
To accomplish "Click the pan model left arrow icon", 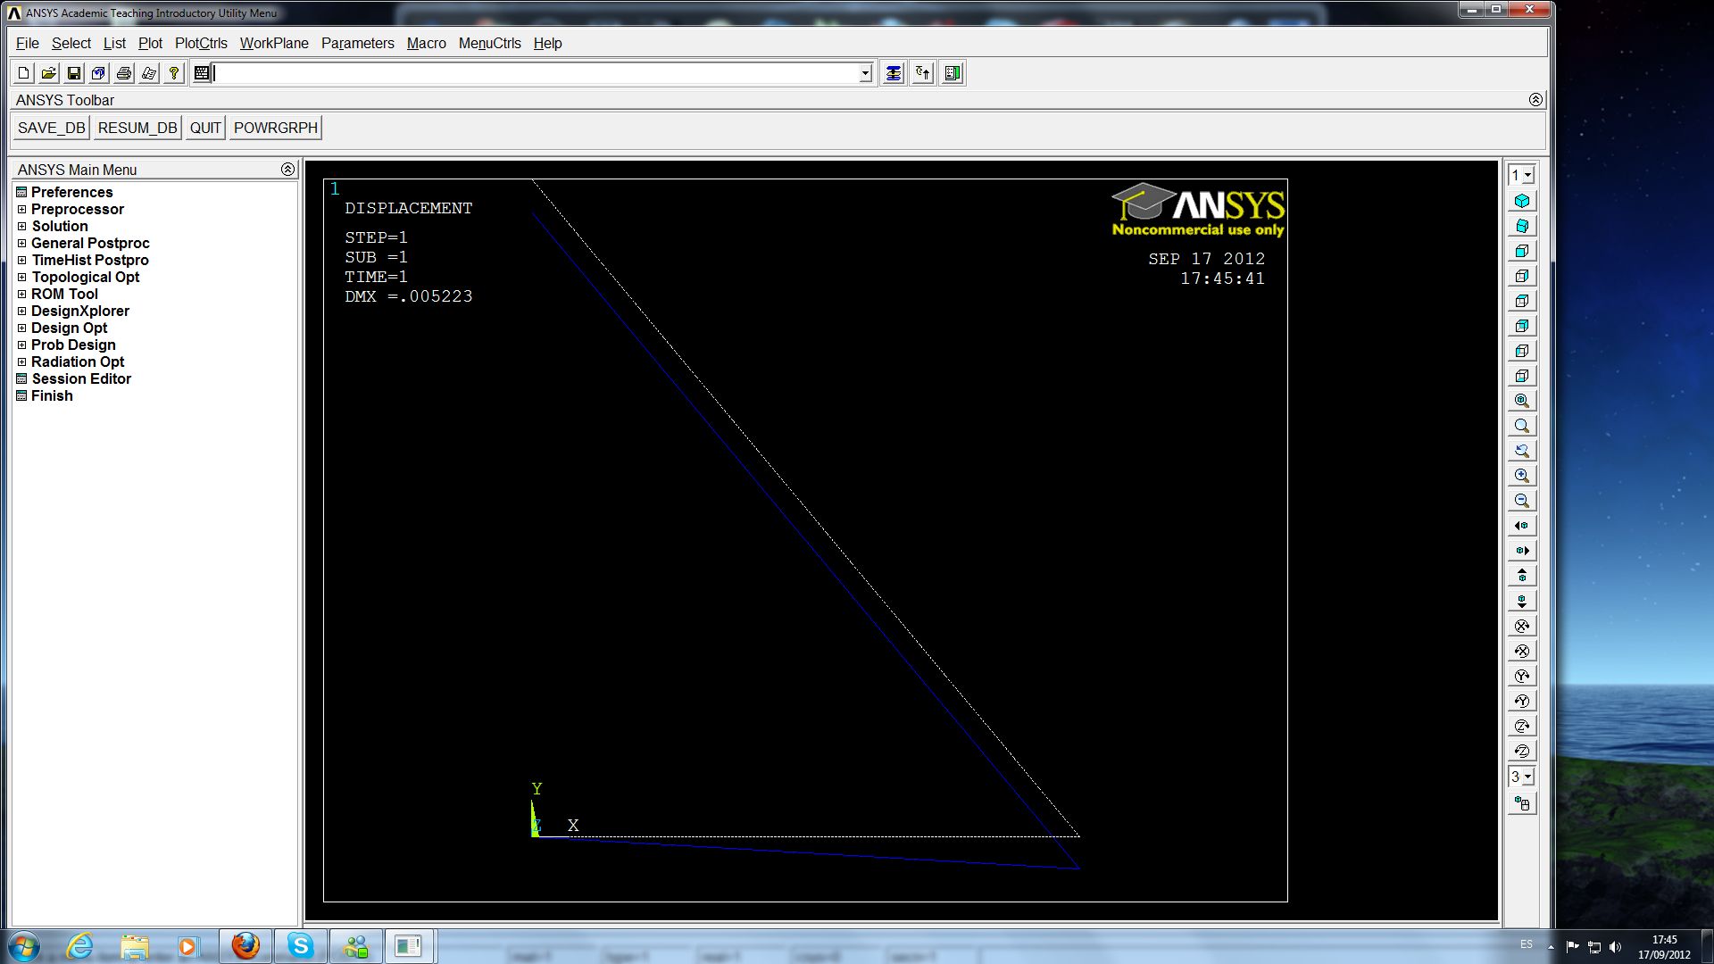I will tap(1522, 526).
